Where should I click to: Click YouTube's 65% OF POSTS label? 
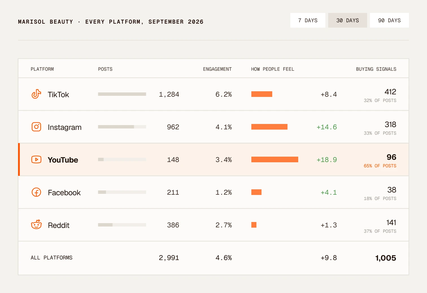380,166
